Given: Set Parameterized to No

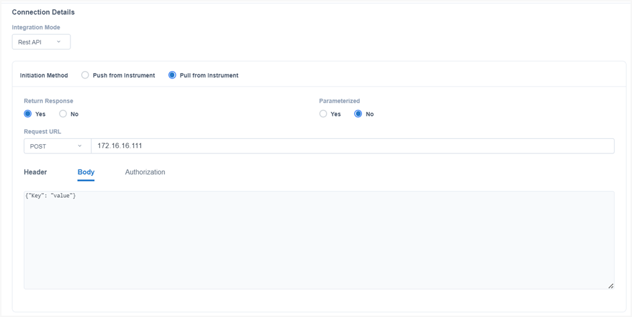Looking at the screenshot, I should 358,114.
